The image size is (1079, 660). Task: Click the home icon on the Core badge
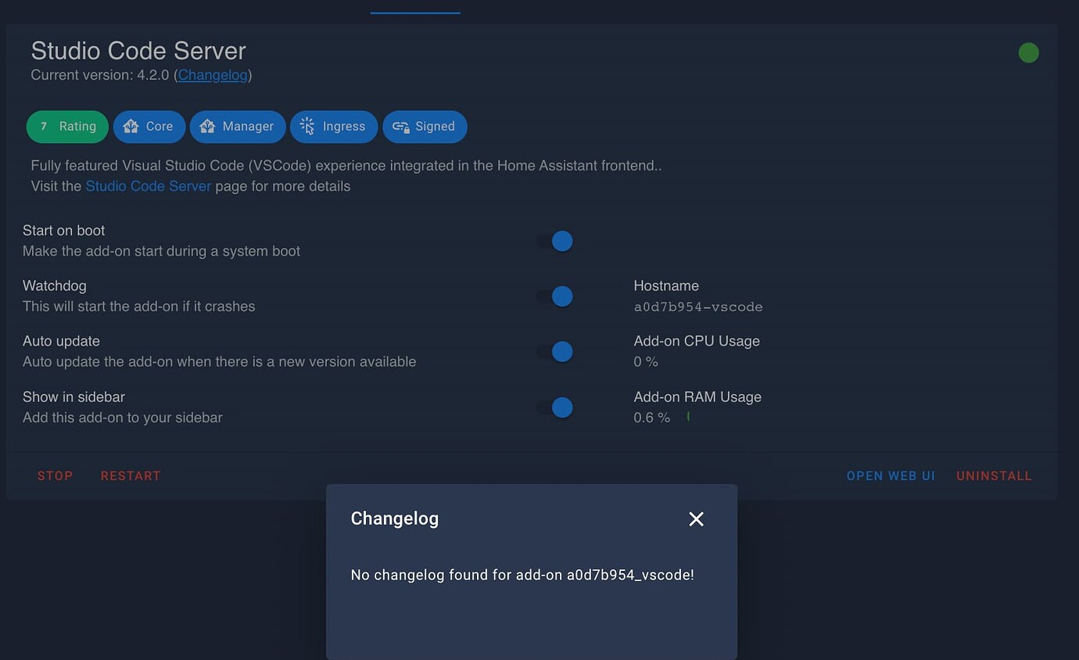click(130, 126)
